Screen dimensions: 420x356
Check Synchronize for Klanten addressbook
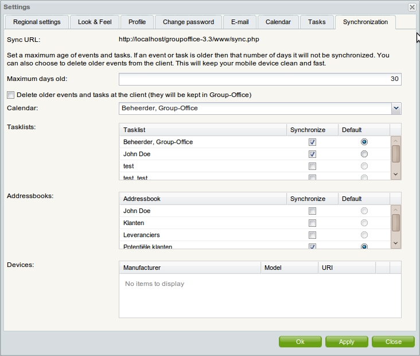pyautogui.click(x=312, y=223)
